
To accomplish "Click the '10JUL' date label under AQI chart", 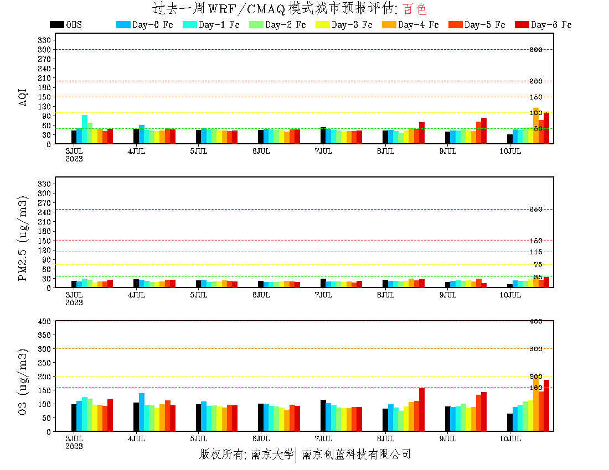I will 510,152.
